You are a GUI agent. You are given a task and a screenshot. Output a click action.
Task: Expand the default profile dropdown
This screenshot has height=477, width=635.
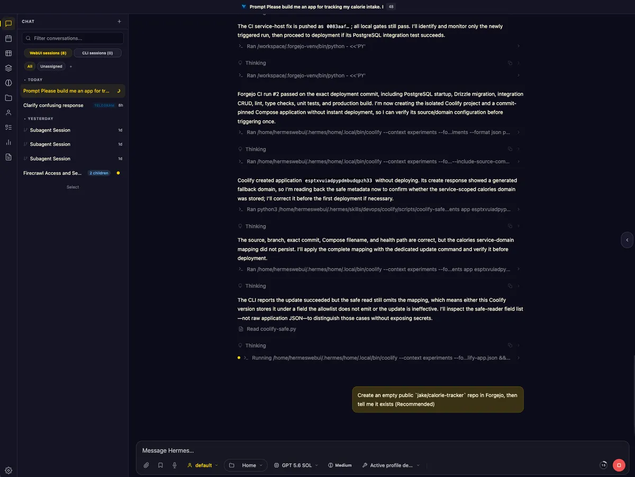(x=203, y=465)
